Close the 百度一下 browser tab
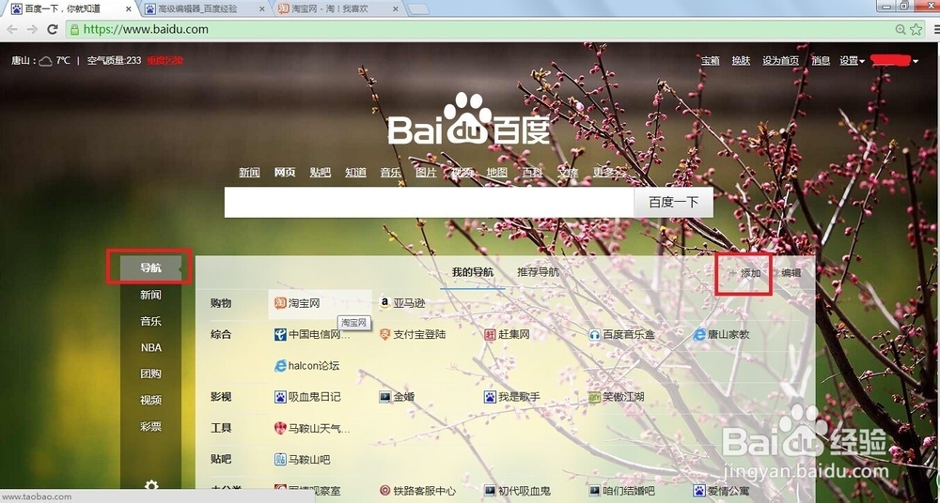Image resolution: width=940 pixels, height=503 pixels. (128, 9)
